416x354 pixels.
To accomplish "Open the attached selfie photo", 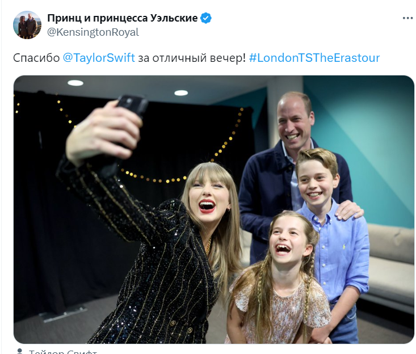I will tap(214, 209).
